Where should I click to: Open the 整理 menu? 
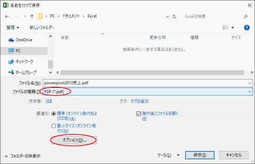click(13, 27)
